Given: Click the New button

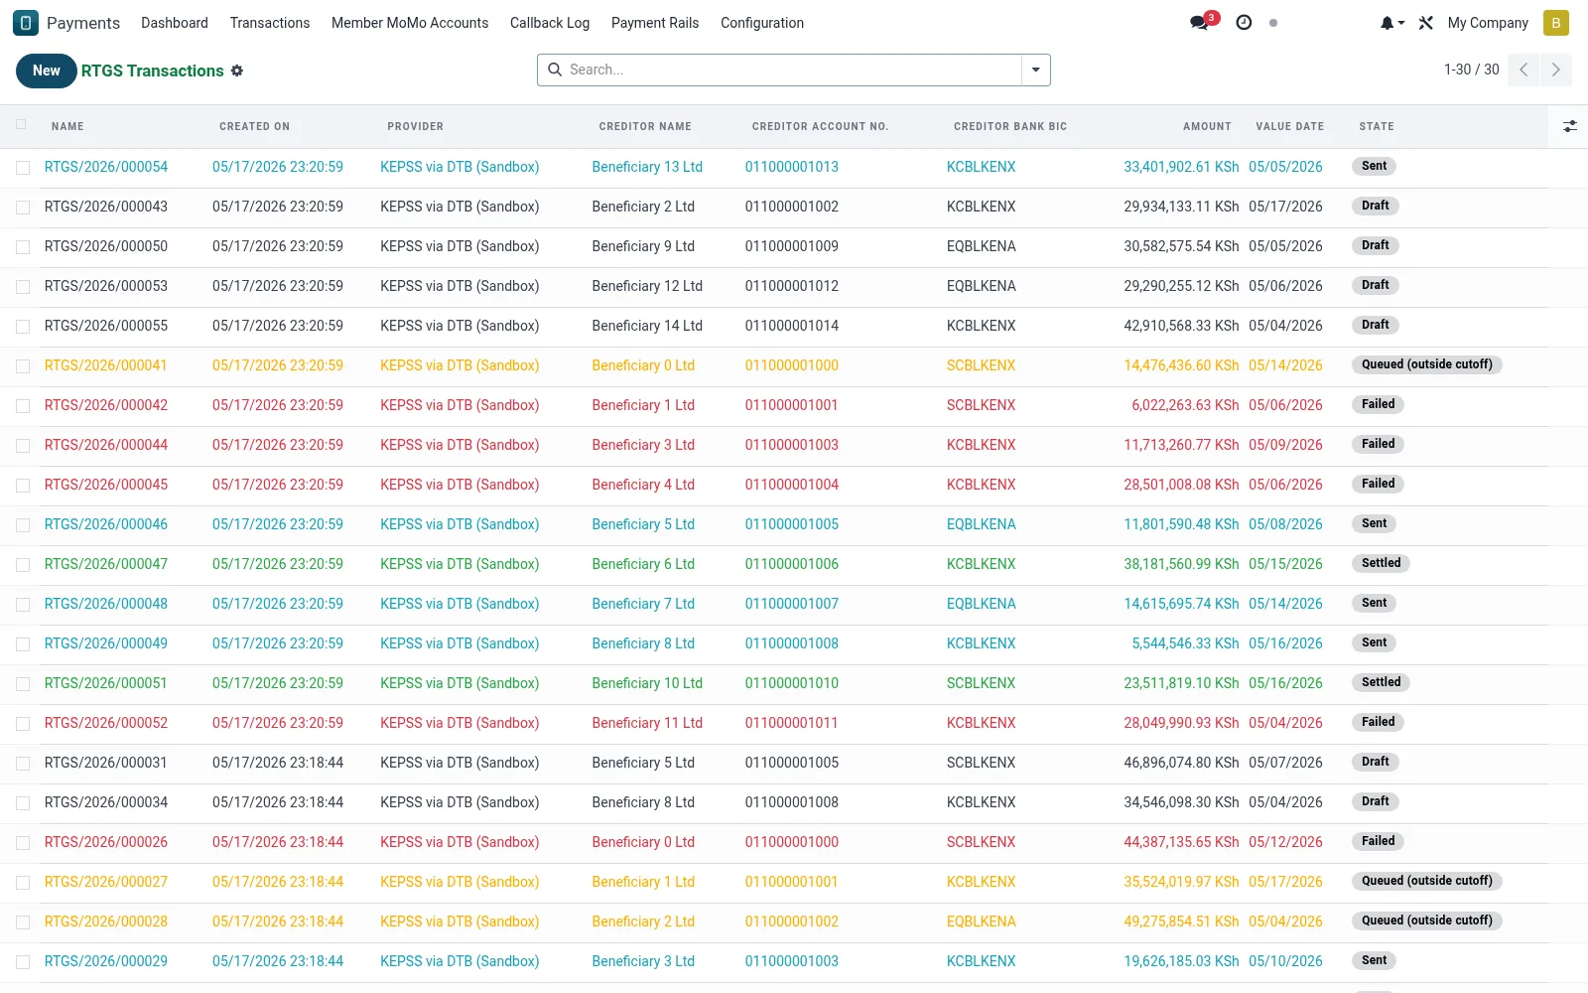Looking at the screenshot, I should [x=47, y=71].
